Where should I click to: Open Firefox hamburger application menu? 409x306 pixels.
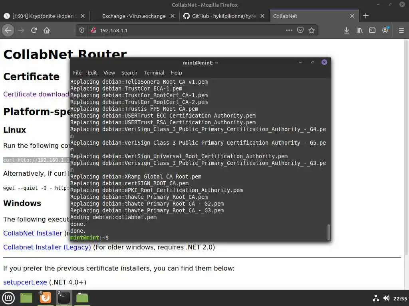[401, 30]
